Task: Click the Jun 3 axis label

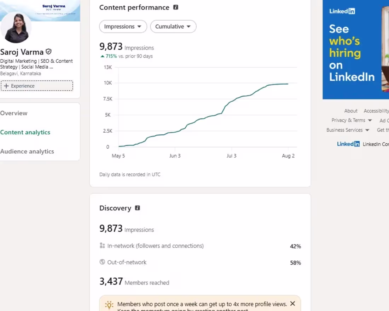Action: tap(175, 156)
